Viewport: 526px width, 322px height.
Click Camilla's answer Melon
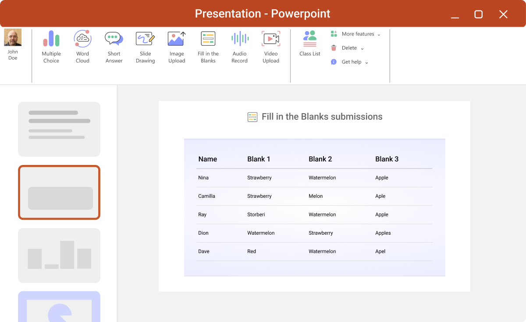(x=316, y=196)
